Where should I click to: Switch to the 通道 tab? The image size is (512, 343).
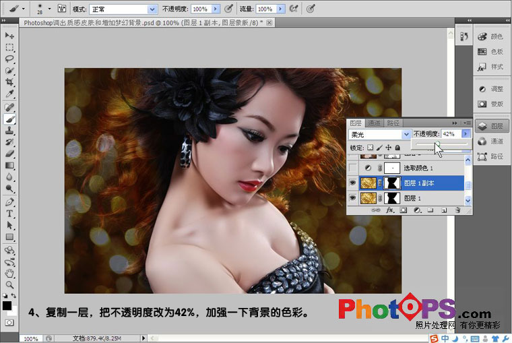pyautogui.click(x=374, y=123)
